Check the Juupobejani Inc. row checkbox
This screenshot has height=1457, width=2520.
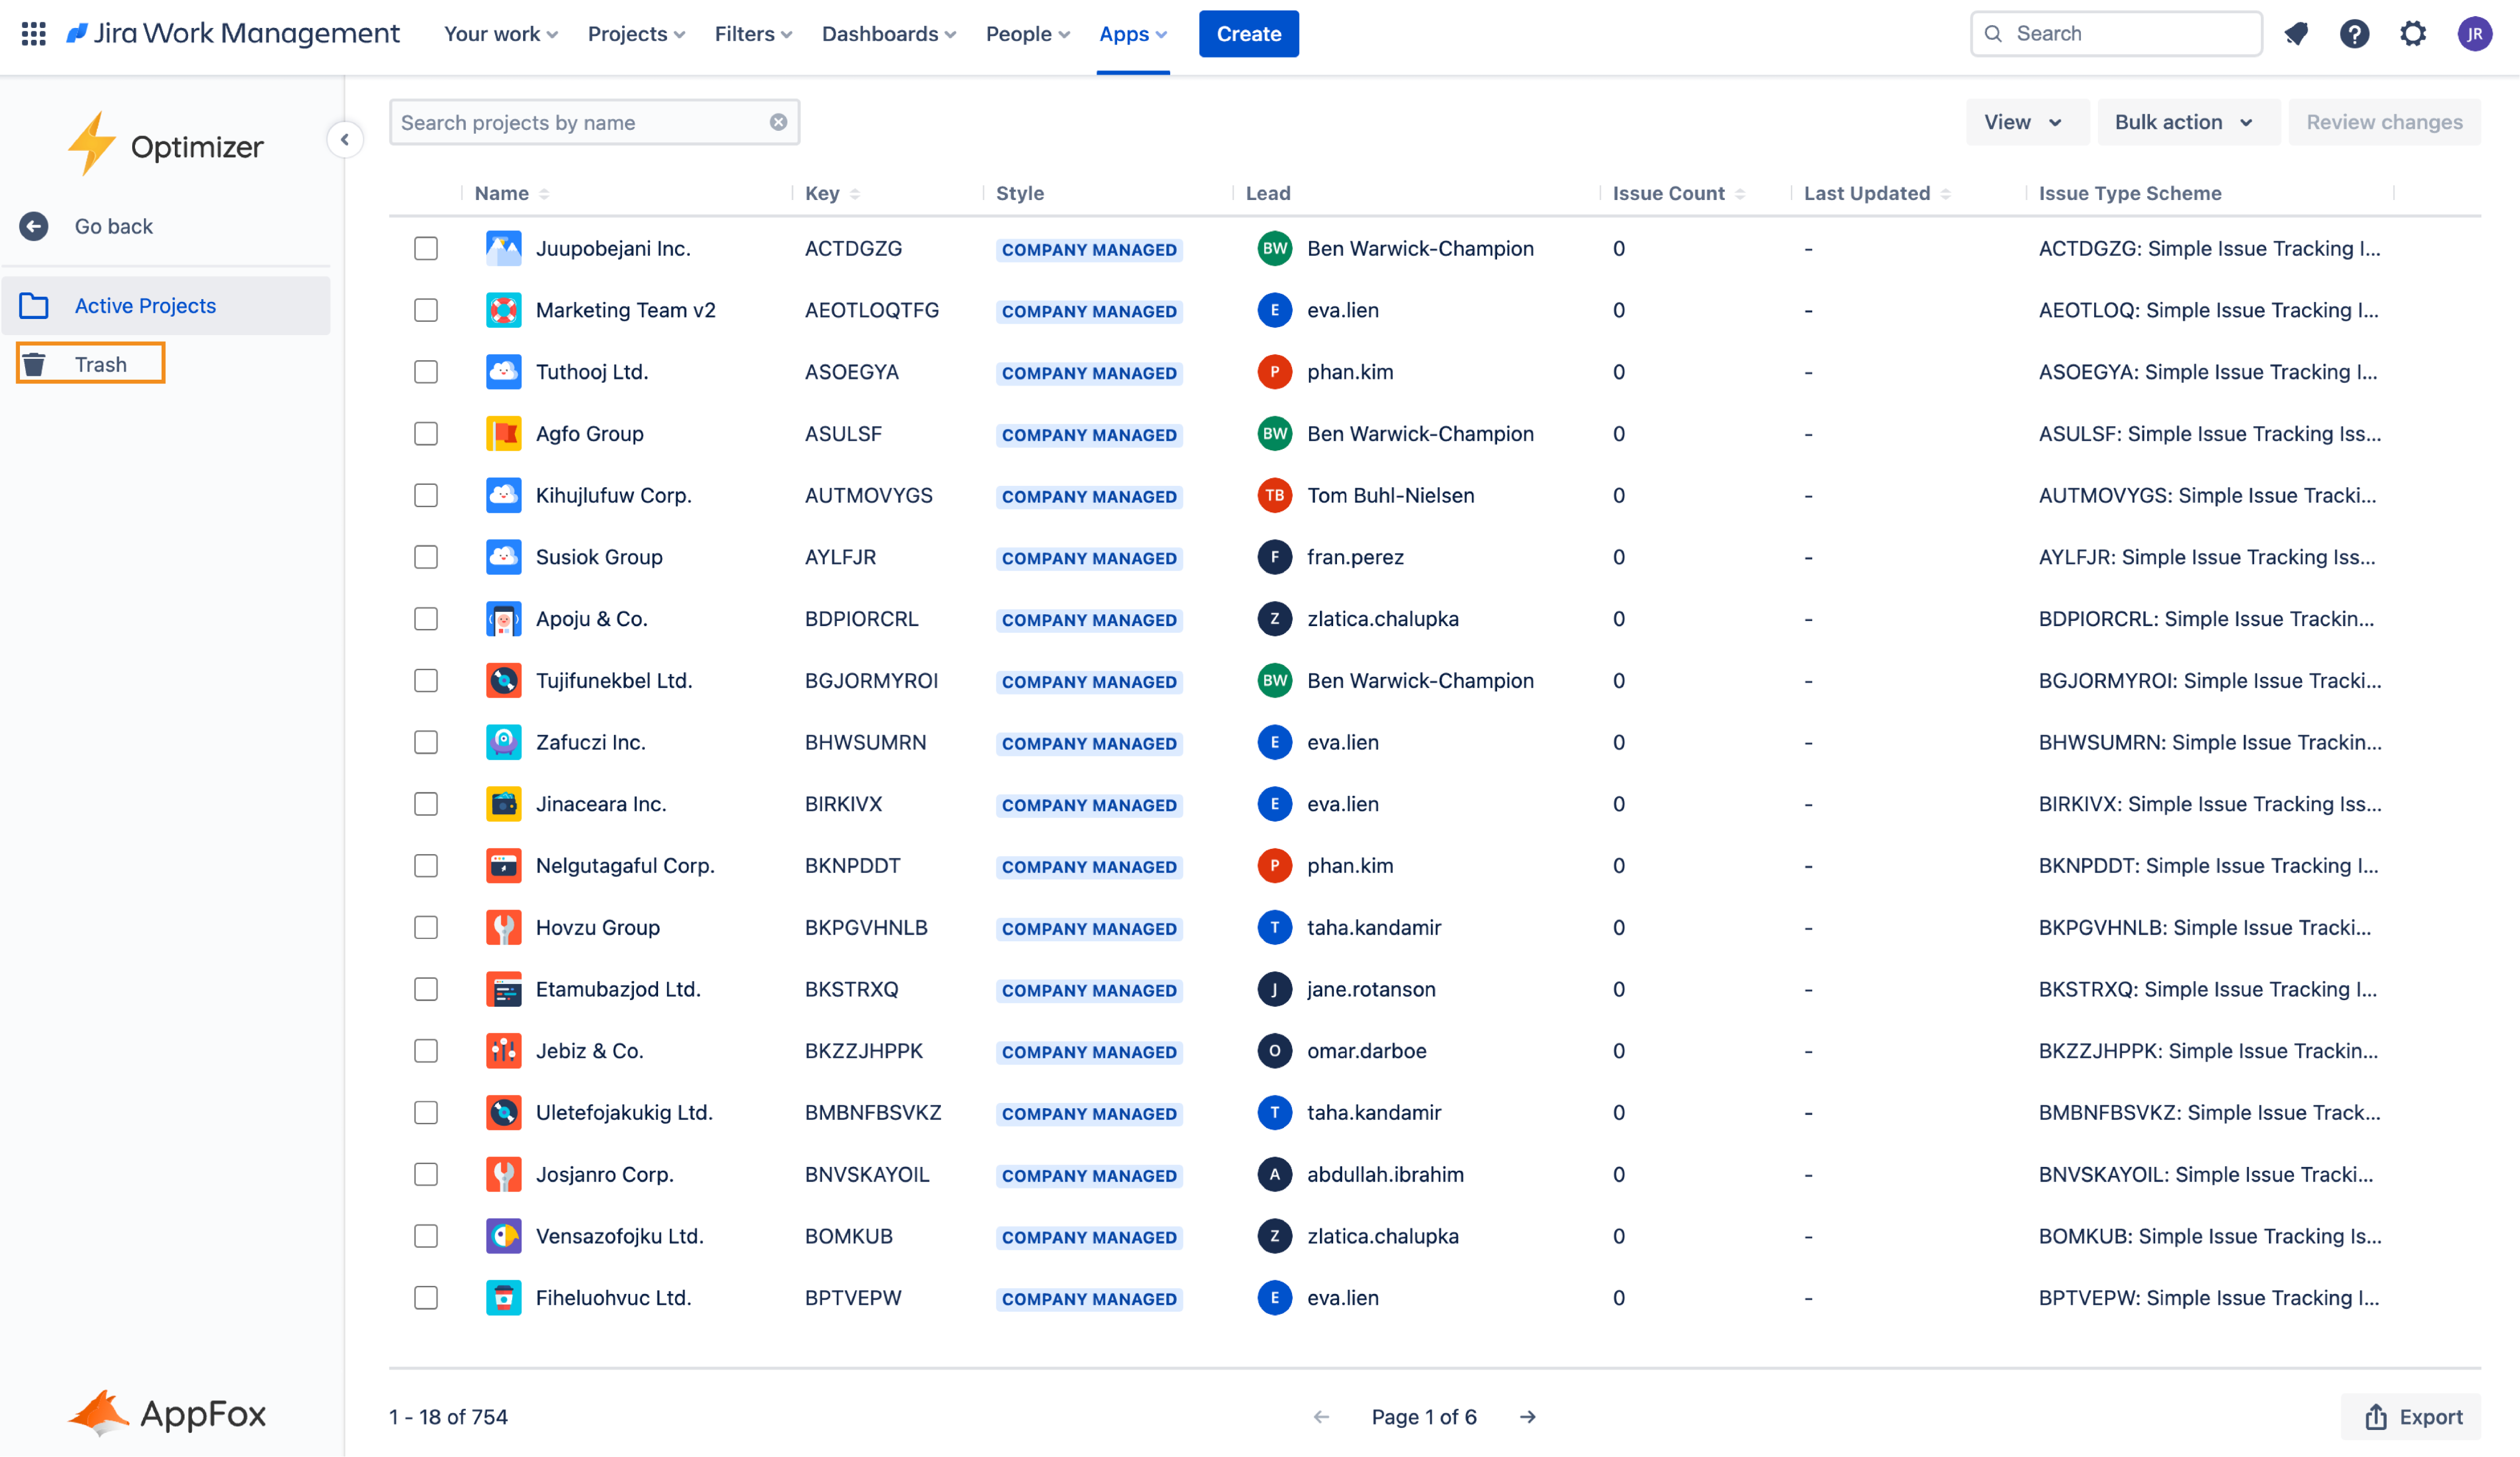(426, 248)
